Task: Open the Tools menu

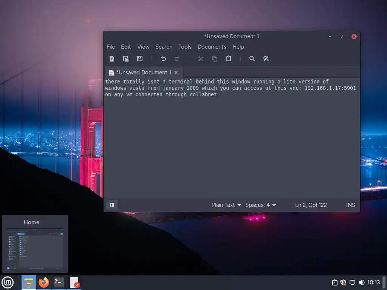Action: coord(185,47)
